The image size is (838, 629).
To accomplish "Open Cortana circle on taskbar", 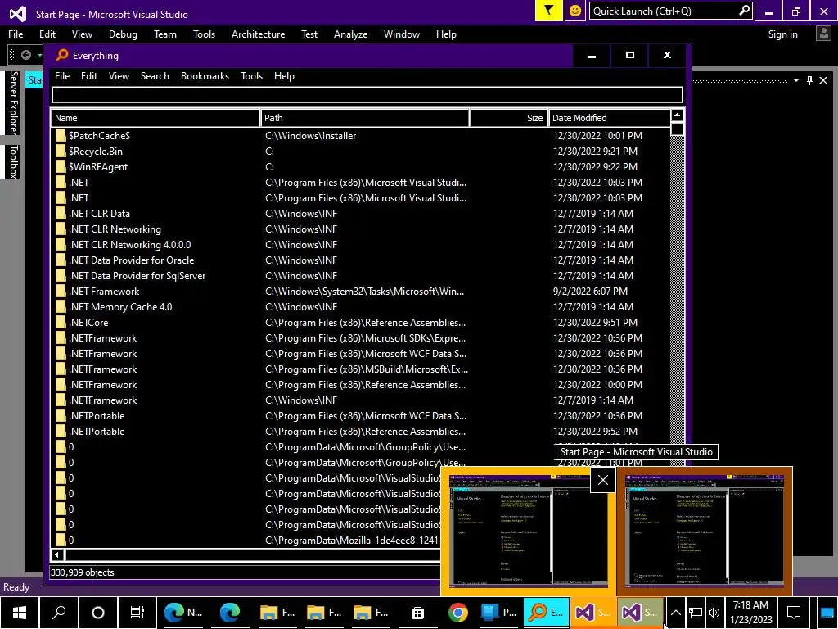I will tap(98, 613).
